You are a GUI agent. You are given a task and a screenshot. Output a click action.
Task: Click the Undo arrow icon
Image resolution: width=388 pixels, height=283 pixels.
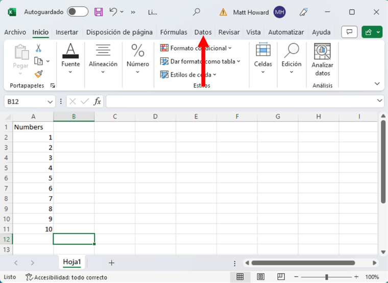pyautogui.click(x=113, y=12)
